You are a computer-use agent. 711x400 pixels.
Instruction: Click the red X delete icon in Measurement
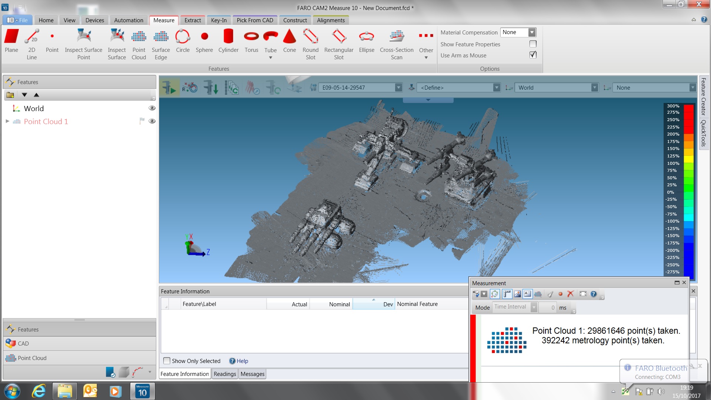(571, 294)
